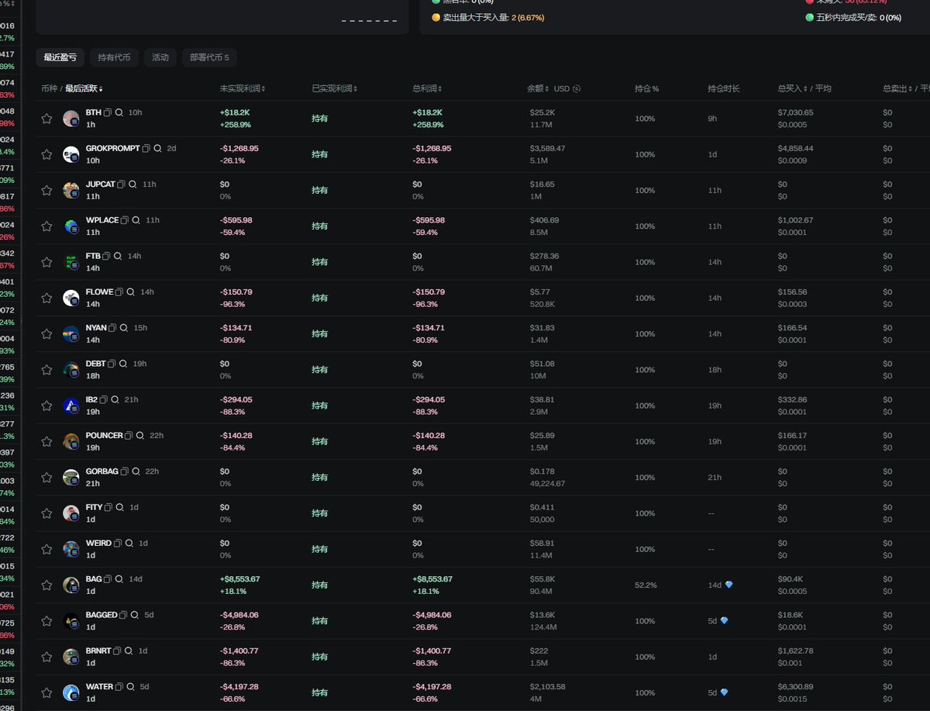Copy the JUPCAT token address
930x711 pixels.
(122, 185)
